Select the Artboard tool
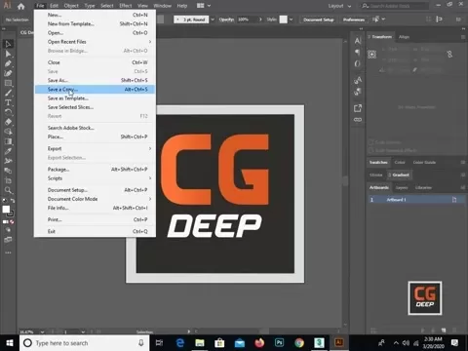 (8, 180)
